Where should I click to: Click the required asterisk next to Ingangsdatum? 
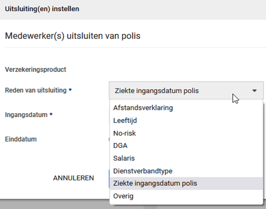tap(51, 115)
